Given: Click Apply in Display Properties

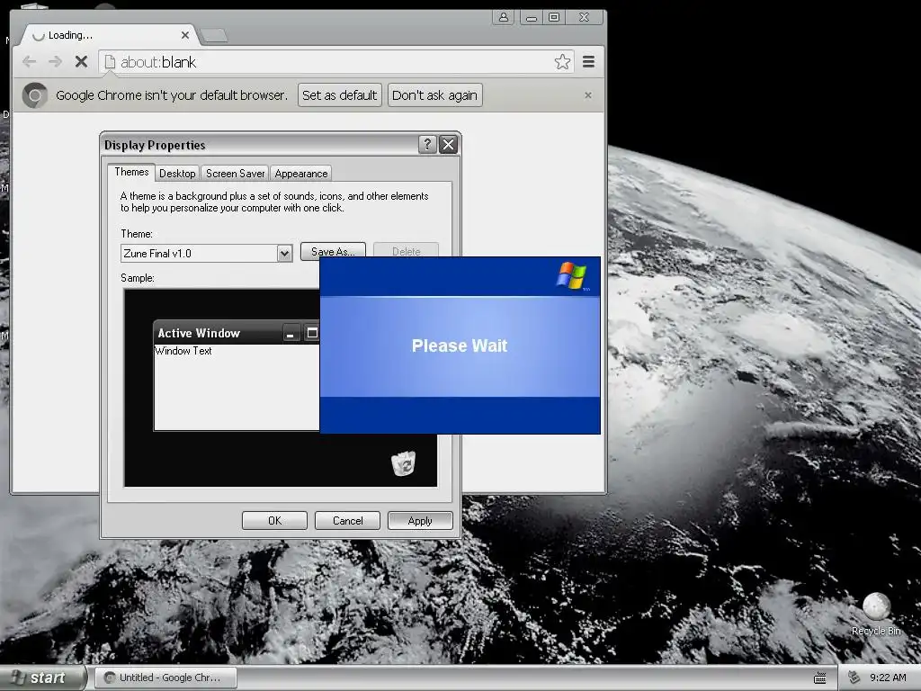Looking at the screenshot, I should [420, 521].
